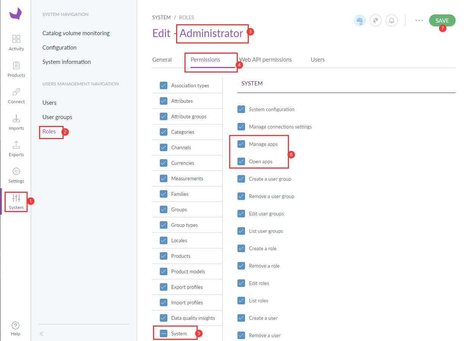Go to the Products icon in sidebar
Screen dimensions: 470x341
[x=16, y=66]
